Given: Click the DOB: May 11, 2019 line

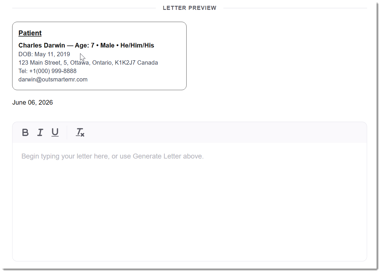Looking at the screenshot, I should pyautogui.click(x=44, y=54).
